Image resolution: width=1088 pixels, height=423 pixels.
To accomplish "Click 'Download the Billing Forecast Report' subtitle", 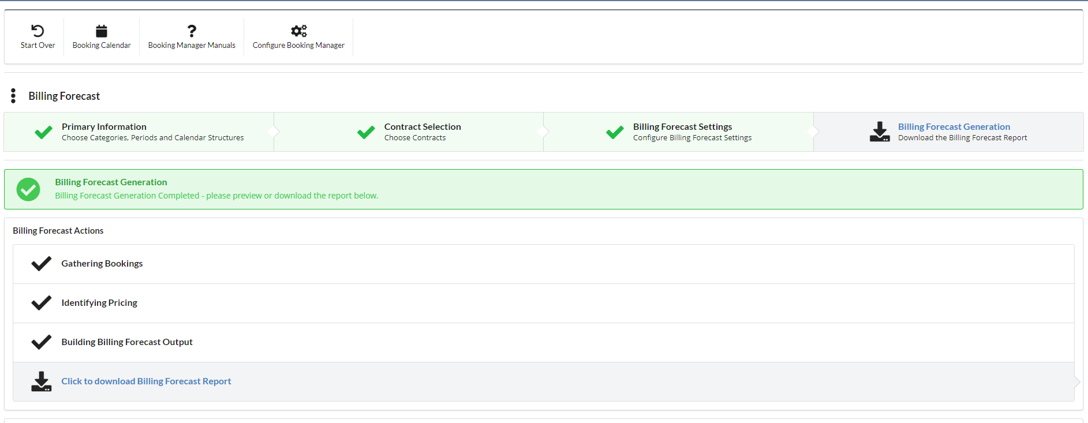I will tap(962, 138).
